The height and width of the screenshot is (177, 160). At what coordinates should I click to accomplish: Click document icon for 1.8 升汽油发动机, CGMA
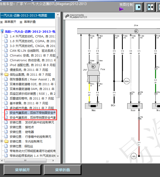coord(6,41)
